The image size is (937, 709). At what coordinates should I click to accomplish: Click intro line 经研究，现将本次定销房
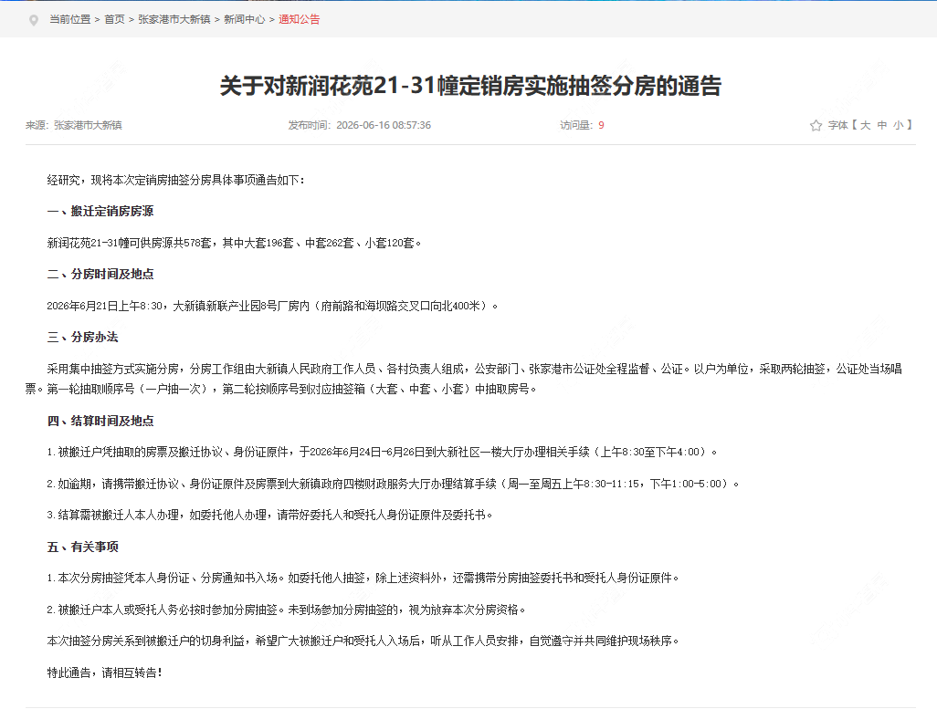click(x=176, y=181)
